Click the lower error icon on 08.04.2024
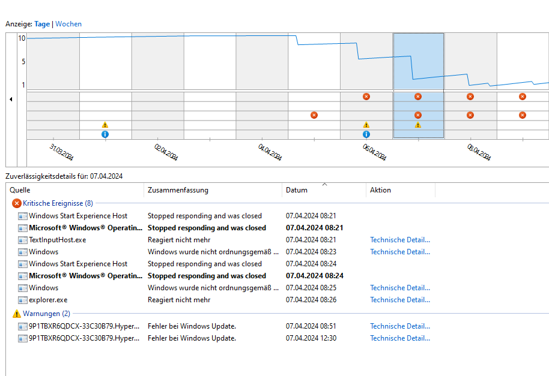This screenshot has width=549, height=376. coord(470,115)
